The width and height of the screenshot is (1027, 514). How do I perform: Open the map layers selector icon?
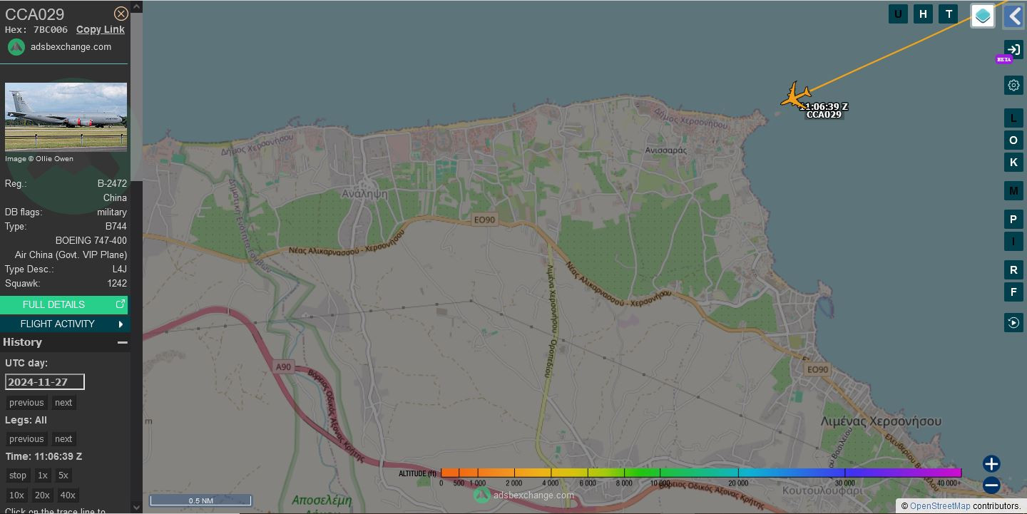pyautogui.click(x=982, y=16)
